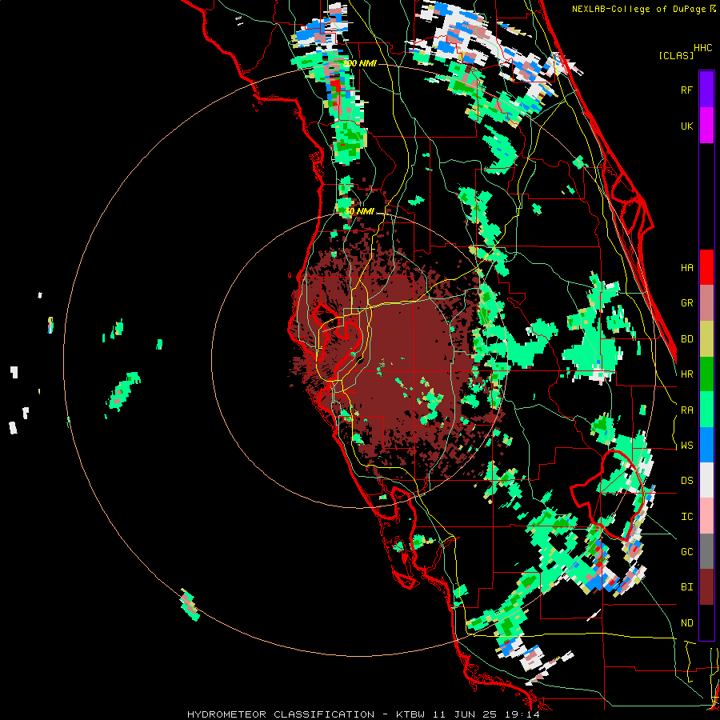Click the HR dark green legend swatch
Screen dimensions: 720x720
[x=706, y=374]
